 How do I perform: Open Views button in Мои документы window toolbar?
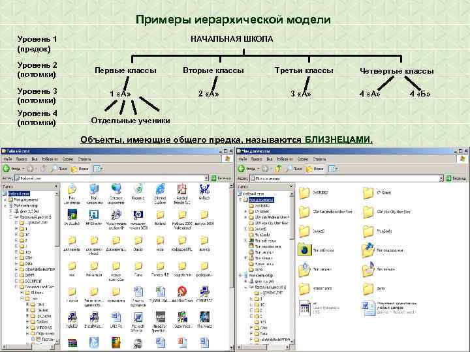coord(332,169)
